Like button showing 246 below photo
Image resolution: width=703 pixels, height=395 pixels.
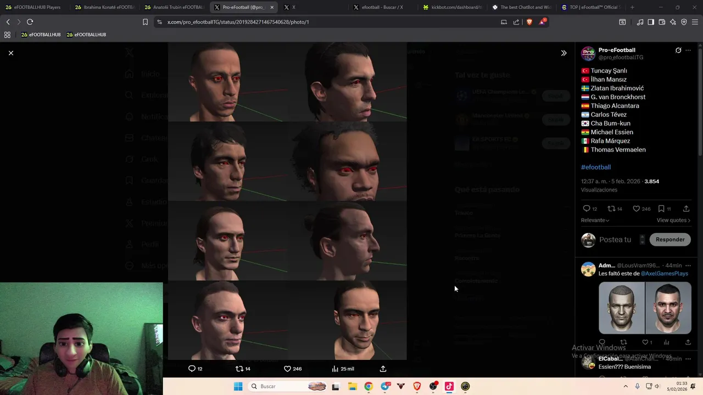(287, 369)
